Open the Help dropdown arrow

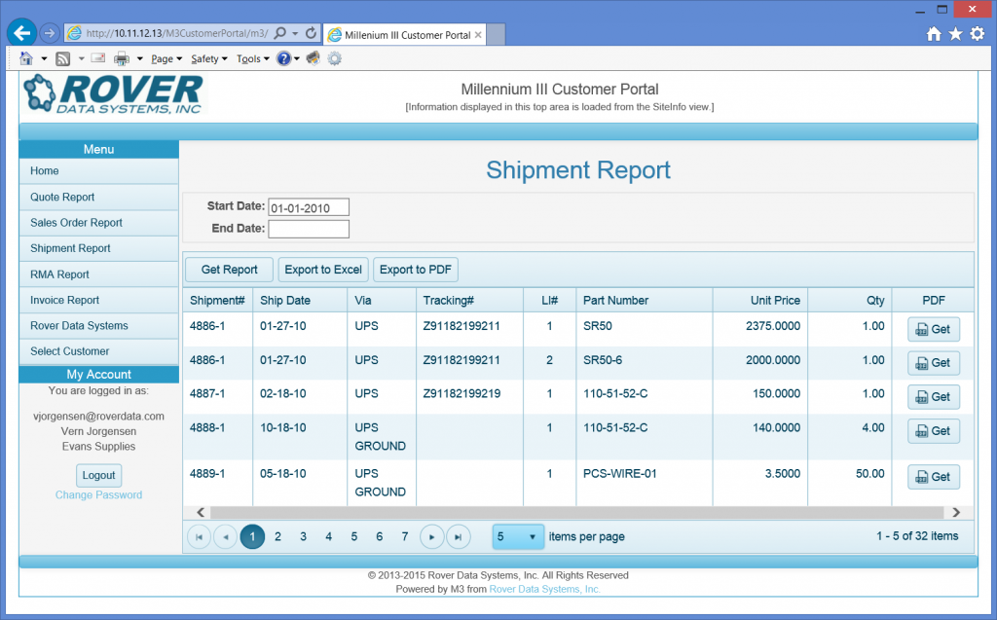[297, 59]
